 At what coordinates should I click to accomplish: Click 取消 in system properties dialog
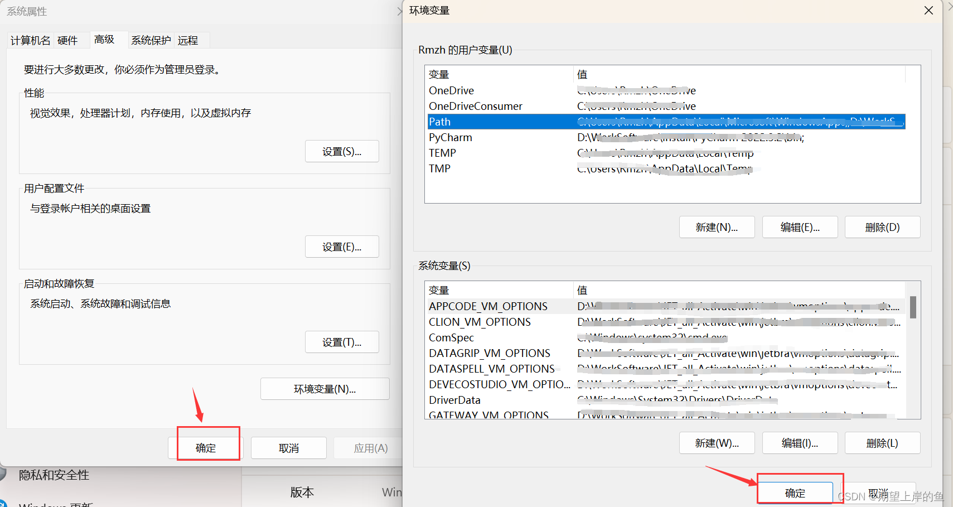tap(289, 448)
